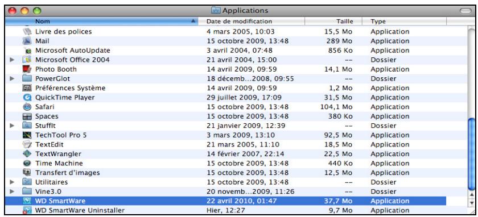The width and height of the screenshot is (478, 217).
Task: Click the '104,1 Mo' size of Safari
Action: click(336, 107)
